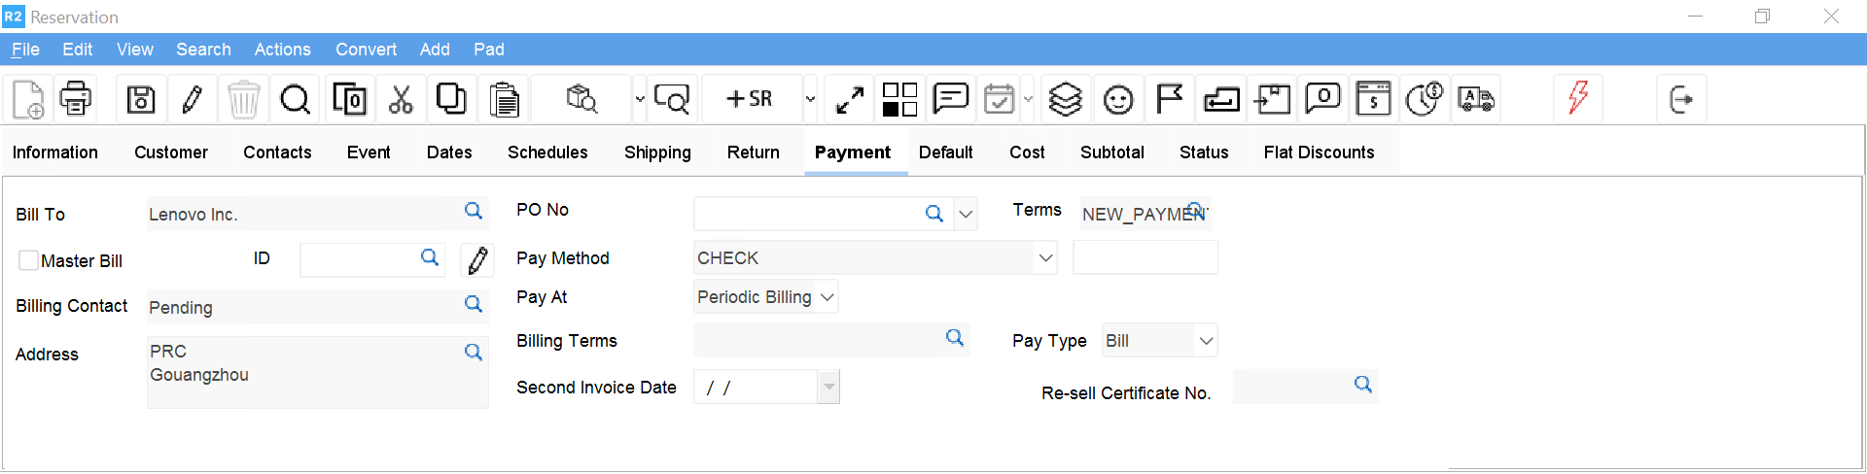Click the delivery truck toolbar icon

tap(1475, 99)
